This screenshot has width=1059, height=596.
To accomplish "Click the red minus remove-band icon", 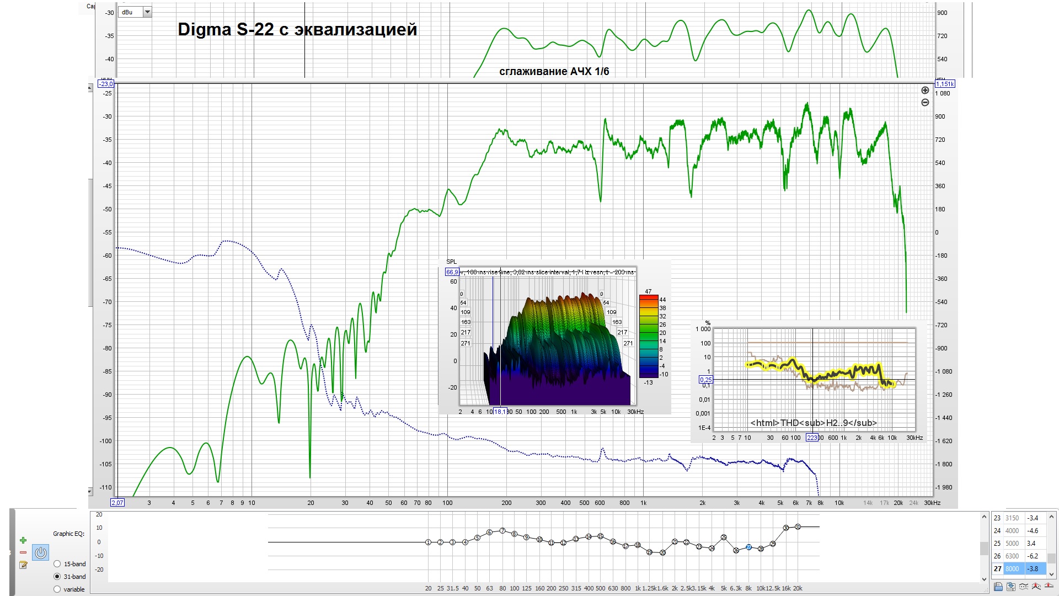I will pos(23,552).
